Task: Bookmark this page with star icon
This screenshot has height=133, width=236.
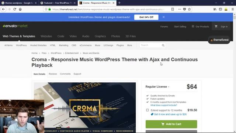Action: [x=189, y=9]
